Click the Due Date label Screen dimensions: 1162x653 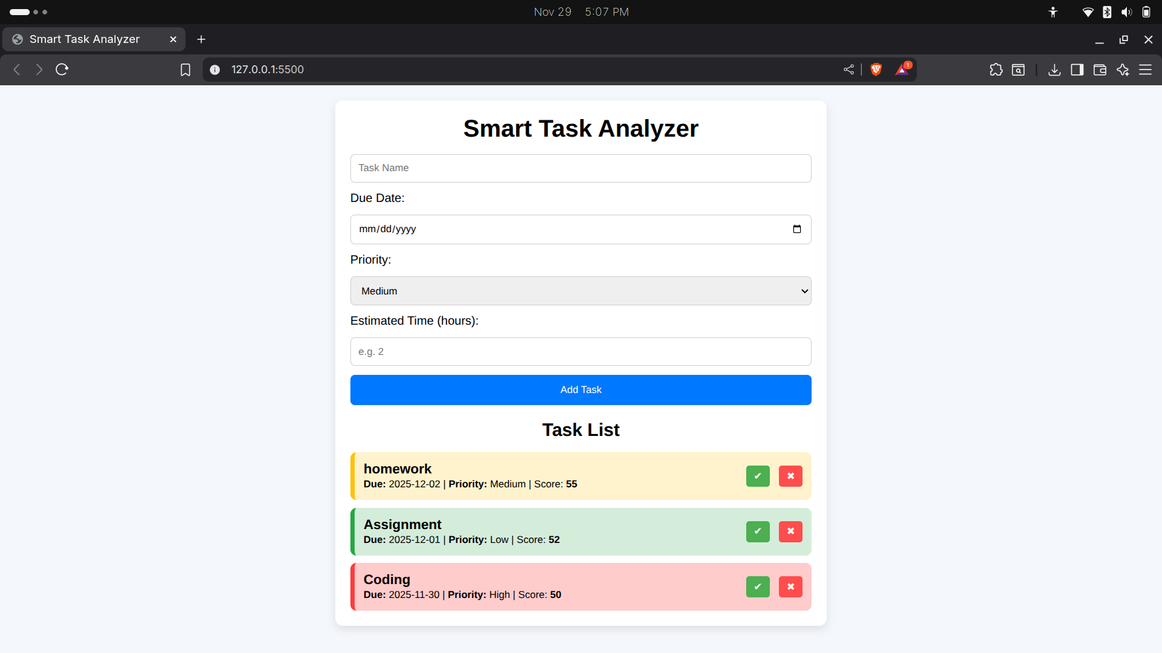pyautogui.click(x=377, y=198)
